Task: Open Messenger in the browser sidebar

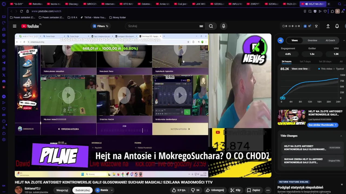Action: pyautogui.click(x=4, y=57)
